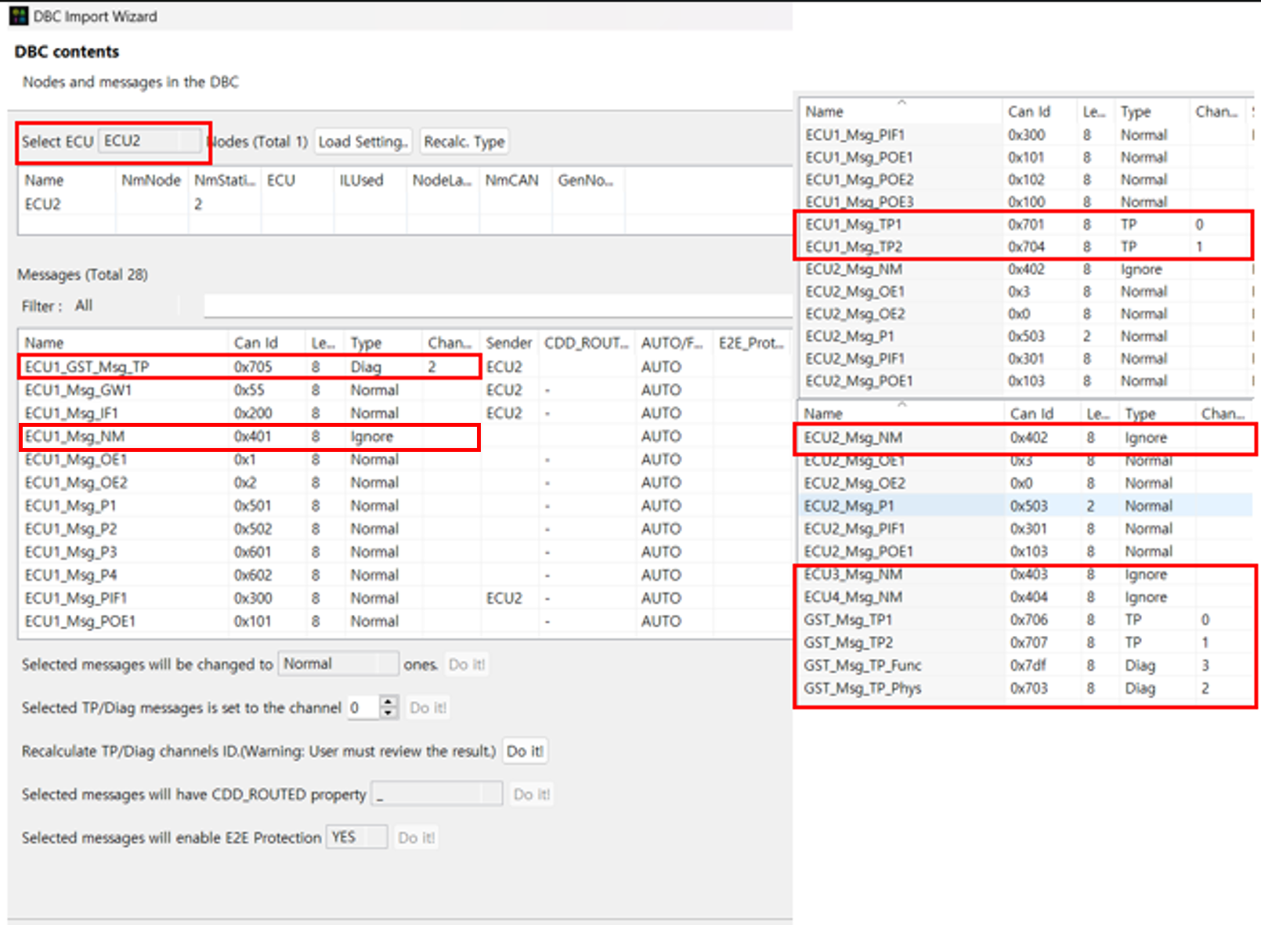
Task: Select the ECU1_Msg_TP2 row
Action: pyautogui.click(x=1026, y=247)
